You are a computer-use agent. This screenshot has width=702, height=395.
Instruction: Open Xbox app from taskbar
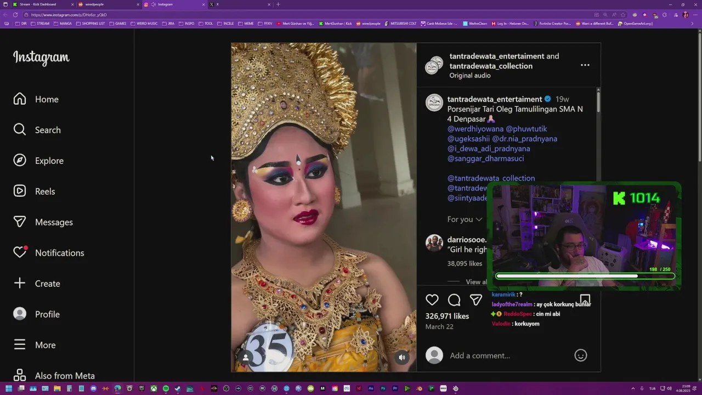[x=154, y=388]
